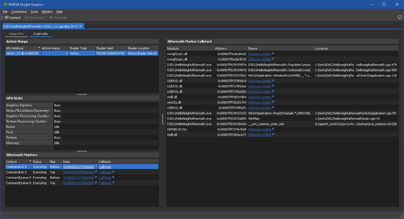Click the Pipe column header in Aftermath Markers

pos(56,161)
